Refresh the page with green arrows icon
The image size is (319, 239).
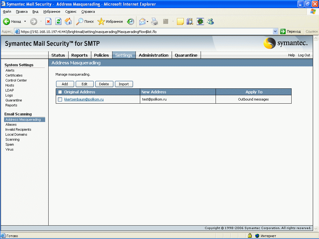58,21
